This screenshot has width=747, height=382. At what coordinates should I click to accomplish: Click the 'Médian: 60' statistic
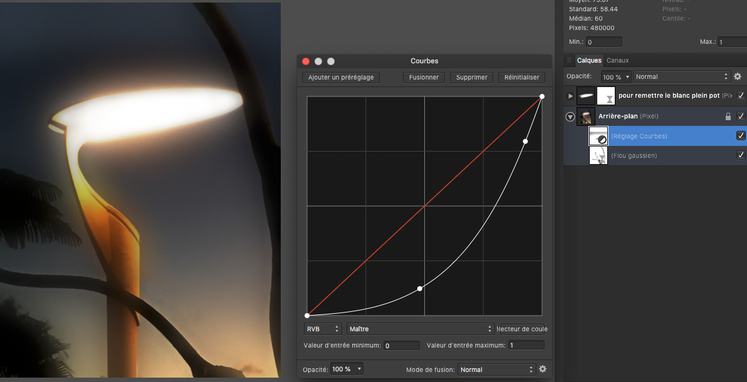point(585,19)
